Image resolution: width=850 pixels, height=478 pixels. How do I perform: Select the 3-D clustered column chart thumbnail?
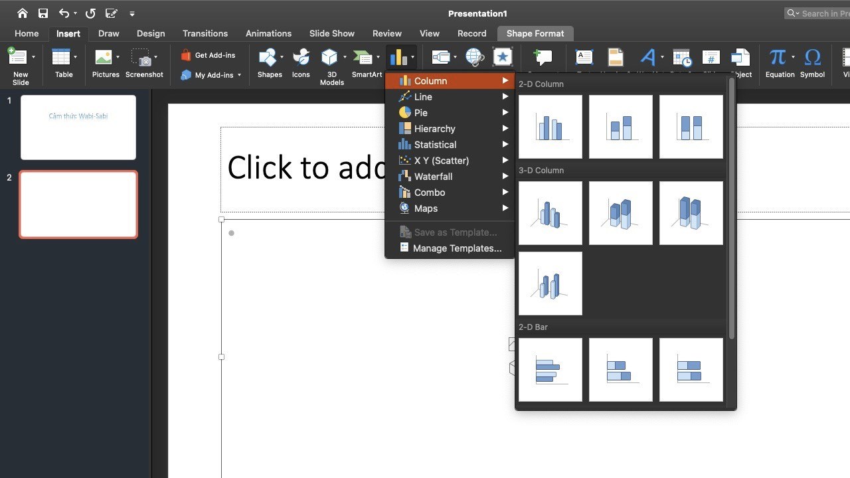(x=551, y=213)
